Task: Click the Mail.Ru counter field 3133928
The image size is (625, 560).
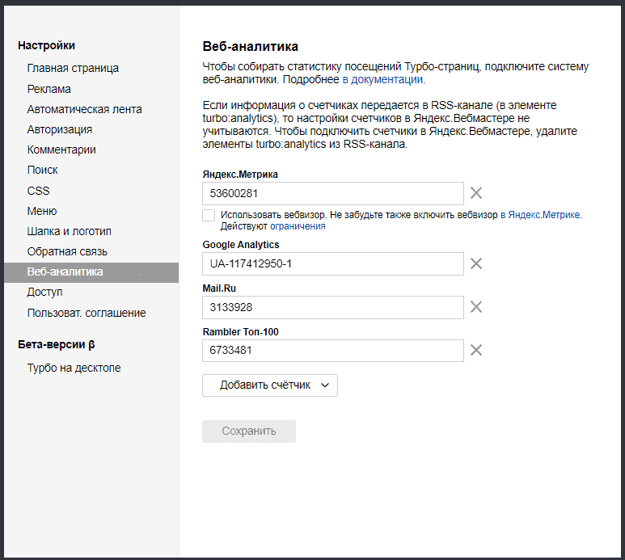Action: coord(333,308)
